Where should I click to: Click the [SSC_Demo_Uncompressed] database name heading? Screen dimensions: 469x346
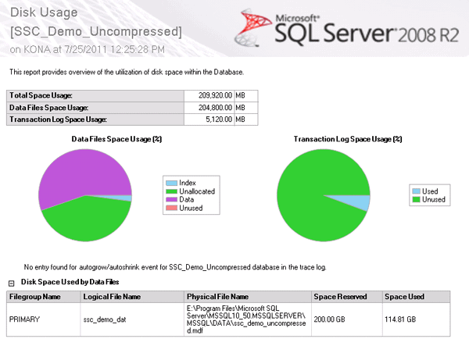click(x=95, y=32)
